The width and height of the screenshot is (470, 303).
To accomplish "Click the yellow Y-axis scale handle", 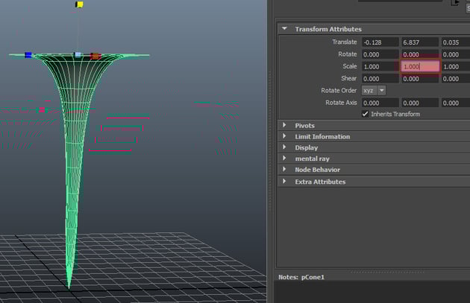I will pos(78,4).
